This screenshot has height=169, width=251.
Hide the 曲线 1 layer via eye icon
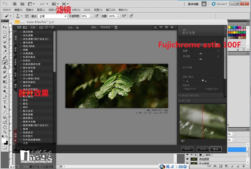tap(187, 155)
